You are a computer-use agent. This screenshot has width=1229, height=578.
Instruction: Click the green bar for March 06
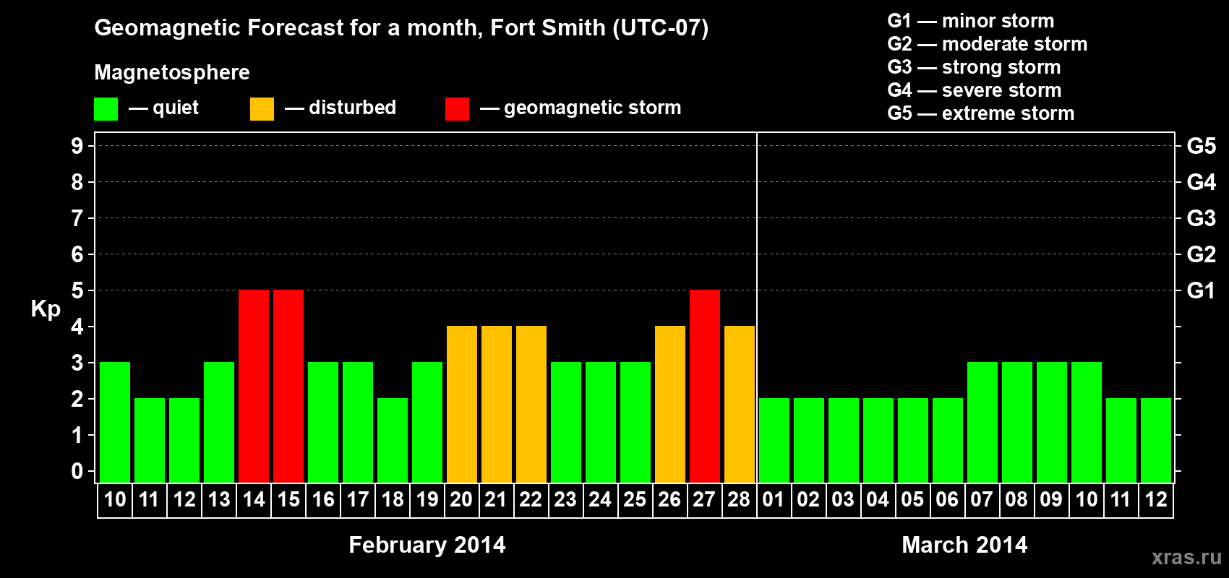tap(948, 440)
